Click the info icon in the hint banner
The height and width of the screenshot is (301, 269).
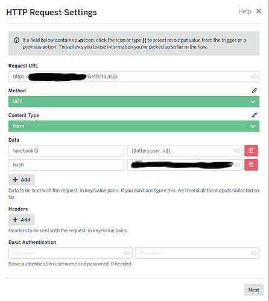[16, 40]
